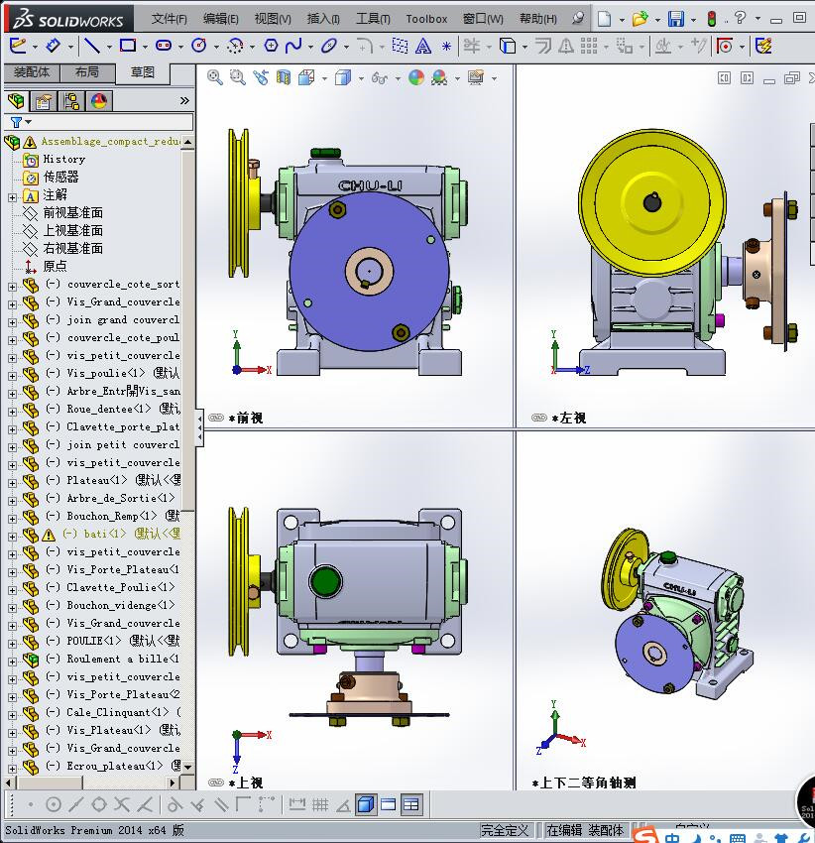
Task: Open the Display Style dropdown arrow
Action: coord(361,78)
